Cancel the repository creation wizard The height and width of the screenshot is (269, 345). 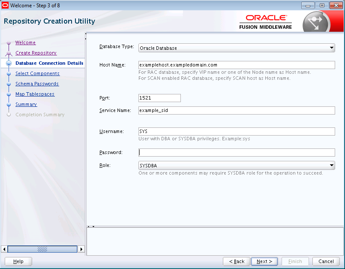click(x=326, y=261)
